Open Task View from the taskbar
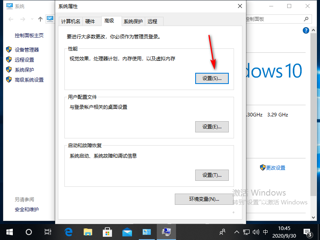320x240 pixels. (x=48, y=232)
